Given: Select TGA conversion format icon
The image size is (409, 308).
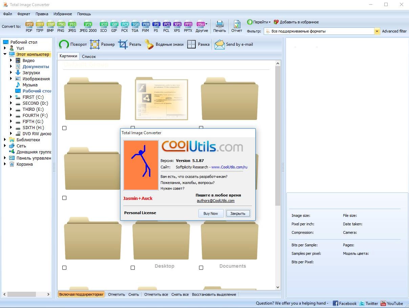Looking at the screenshot, I should pyautogui.click(x=135, y=26).
